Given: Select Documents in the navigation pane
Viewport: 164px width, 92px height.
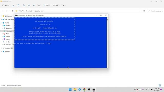Looking at the screenshot, I should click(x=8, y=28).
